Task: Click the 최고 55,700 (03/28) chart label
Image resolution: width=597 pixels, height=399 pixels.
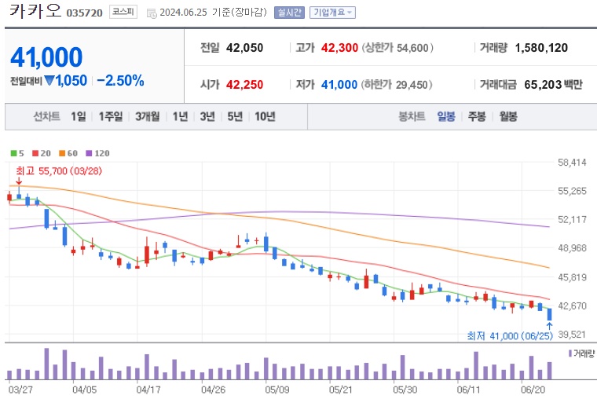Action: (x=59, y=171)
